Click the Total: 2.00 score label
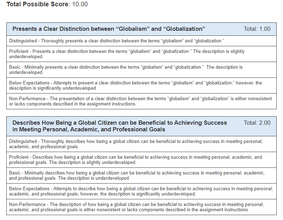 [x=257, y=123]
